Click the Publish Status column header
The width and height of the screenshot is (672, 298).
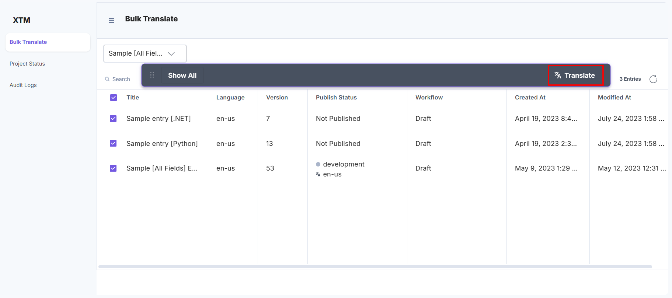click(336, 98)
